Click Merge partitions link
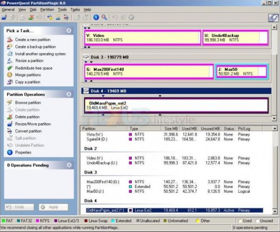The image size is (280, 232). coord(28,75)
